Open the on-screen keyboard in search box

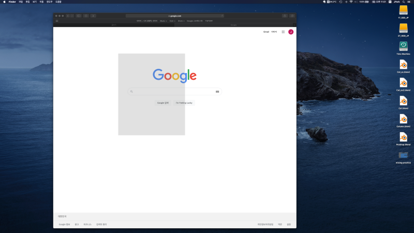pyautogui.click(x=217, y=92)
